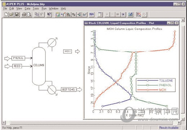
Task: Click the horizontal scrollbar right arrow
Action: (179, 122)
